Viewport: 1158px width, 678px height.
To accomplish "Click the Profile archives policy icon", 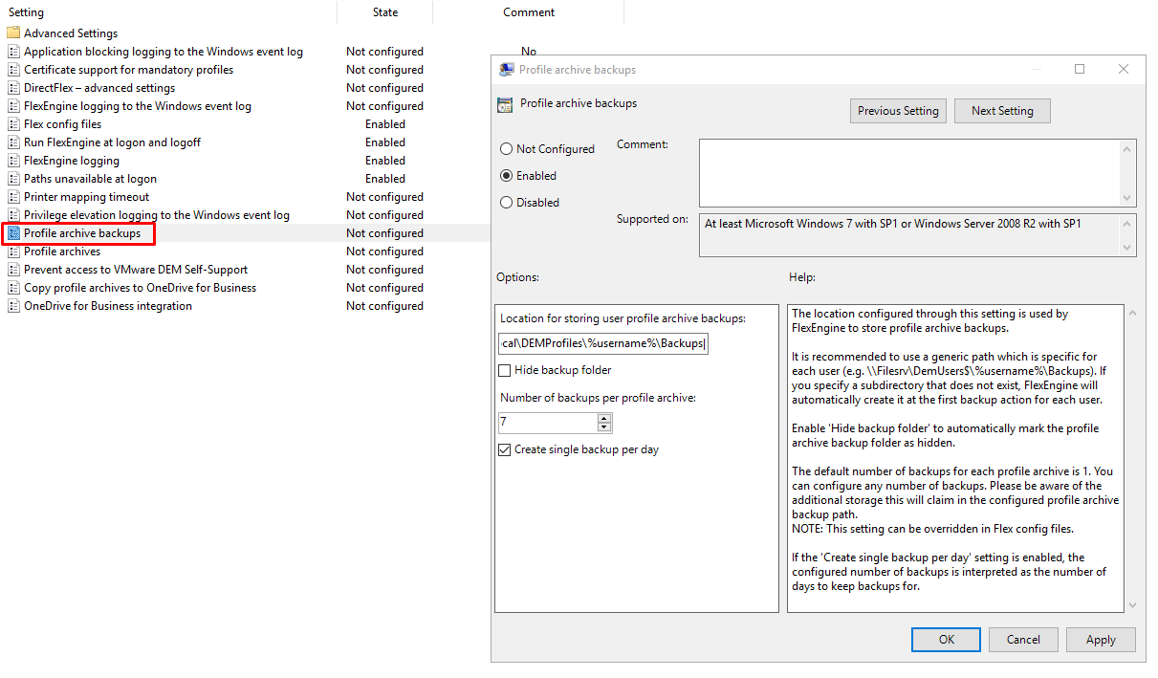I will click(x=14, y=251).
